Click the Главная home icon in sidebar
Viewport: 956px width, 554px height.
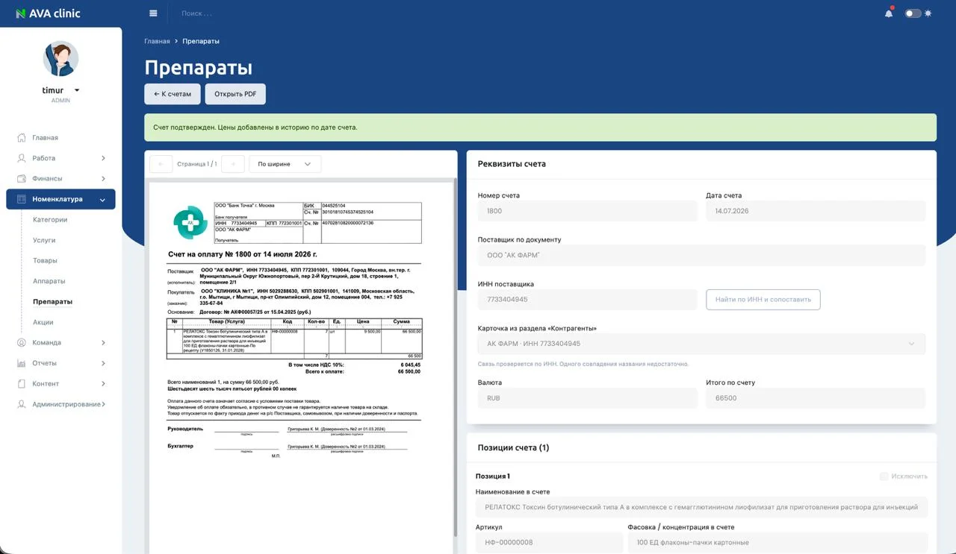pos(21,138)
